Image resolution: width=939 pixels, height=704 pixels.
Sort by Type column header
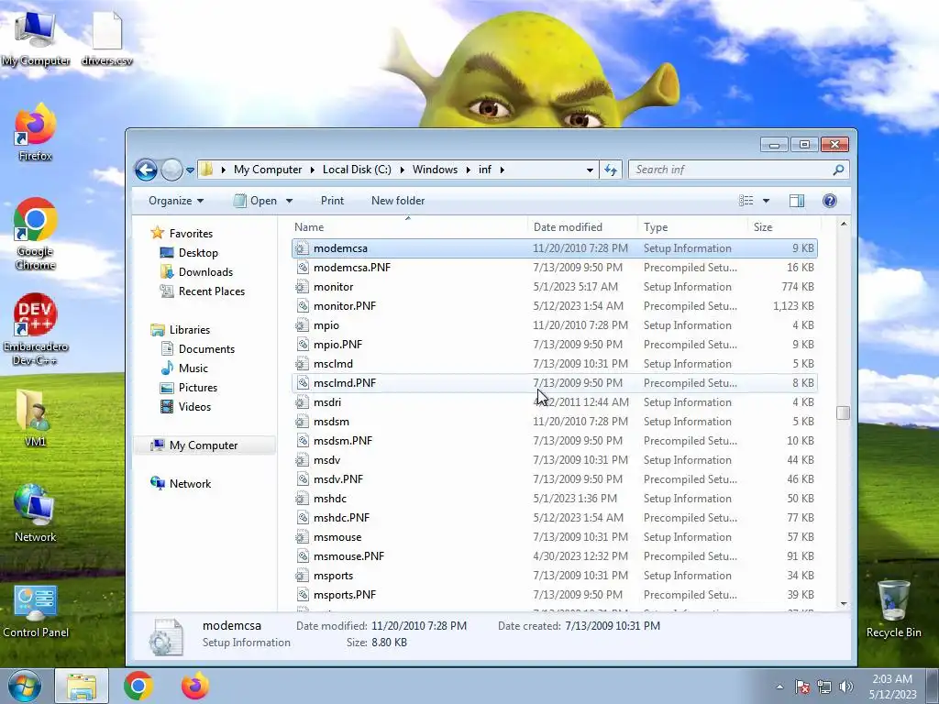pos(692,227)
